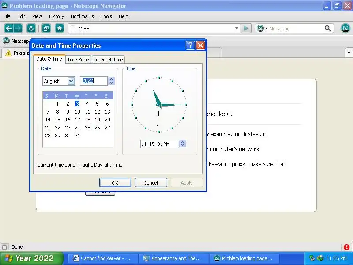Open the tab list dropdown at right
353x265 pixels.
pyautogui.click(x=349, y=53)
